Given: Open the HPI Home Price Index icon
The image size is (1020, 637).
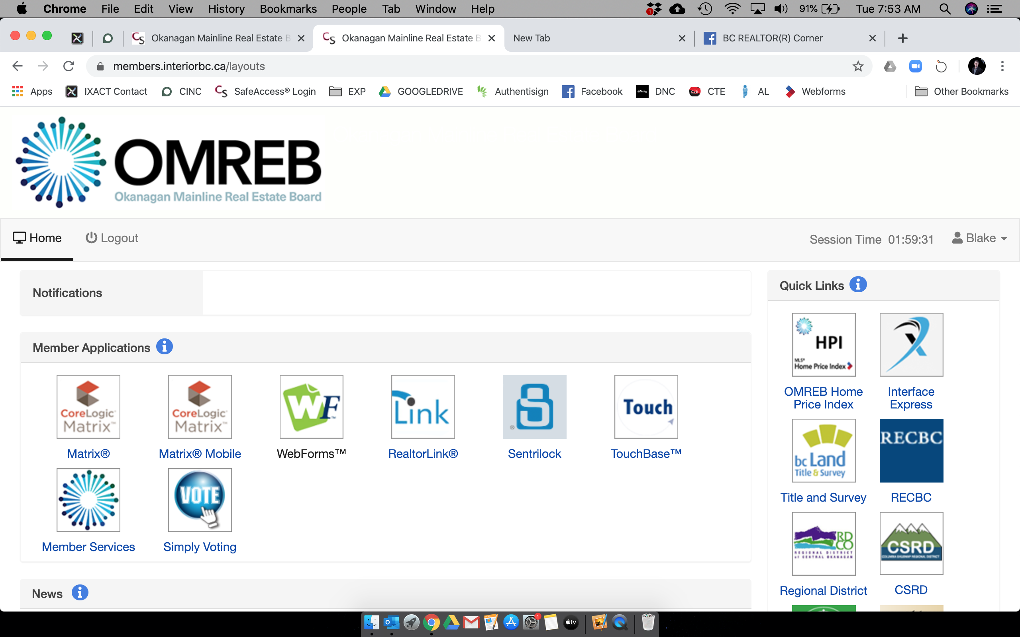Looking at the screenshot, I should pyautogui.click(x=824, y=344).
